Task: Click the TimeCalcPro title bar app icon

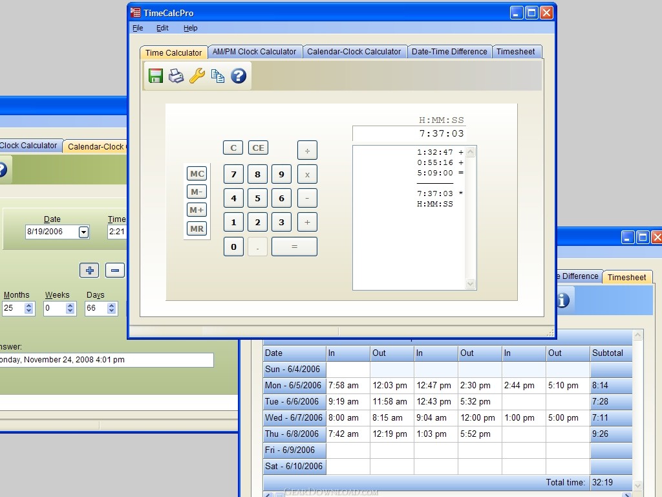Action: [136, 13]
